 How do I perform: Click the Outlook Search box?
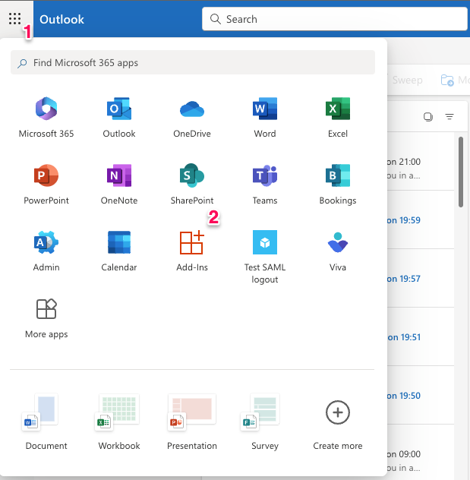point(334,19)
